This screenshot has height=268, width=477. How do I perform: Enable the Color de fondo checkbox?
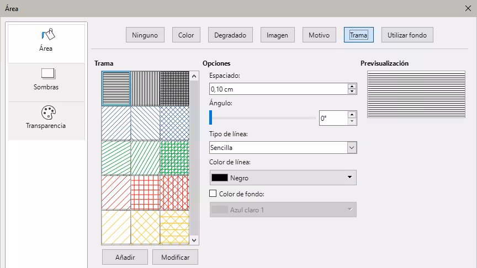tap(213, 194)
